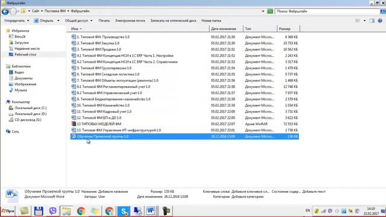The height and width of the screenshot is (217, 386).
Task: Click the icon of 8.2 Типовой ФМ Управленческий учет
Action: (74, 93)
